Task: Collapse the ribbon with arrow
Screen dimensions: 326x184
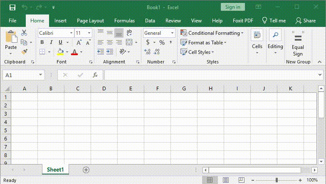Action: tap(319, 62)
